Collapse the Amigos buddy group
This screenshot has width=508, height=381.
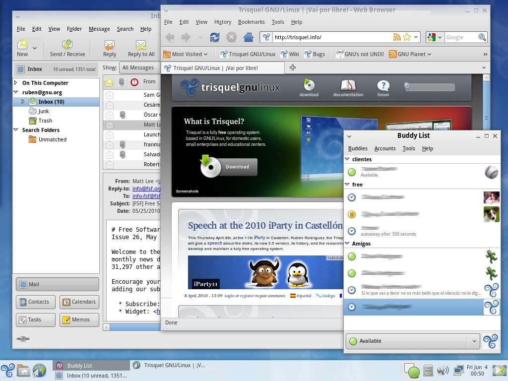(347, 243)
